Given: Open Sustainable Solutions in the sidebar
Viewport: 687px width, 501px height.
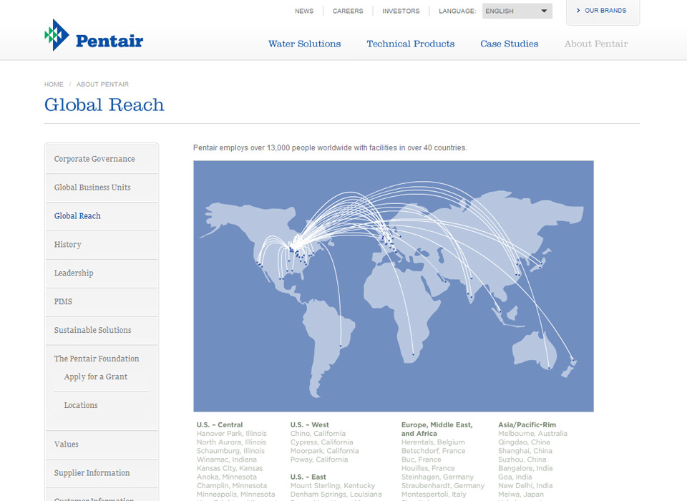Looking at the screenshot, I should 102,330.
